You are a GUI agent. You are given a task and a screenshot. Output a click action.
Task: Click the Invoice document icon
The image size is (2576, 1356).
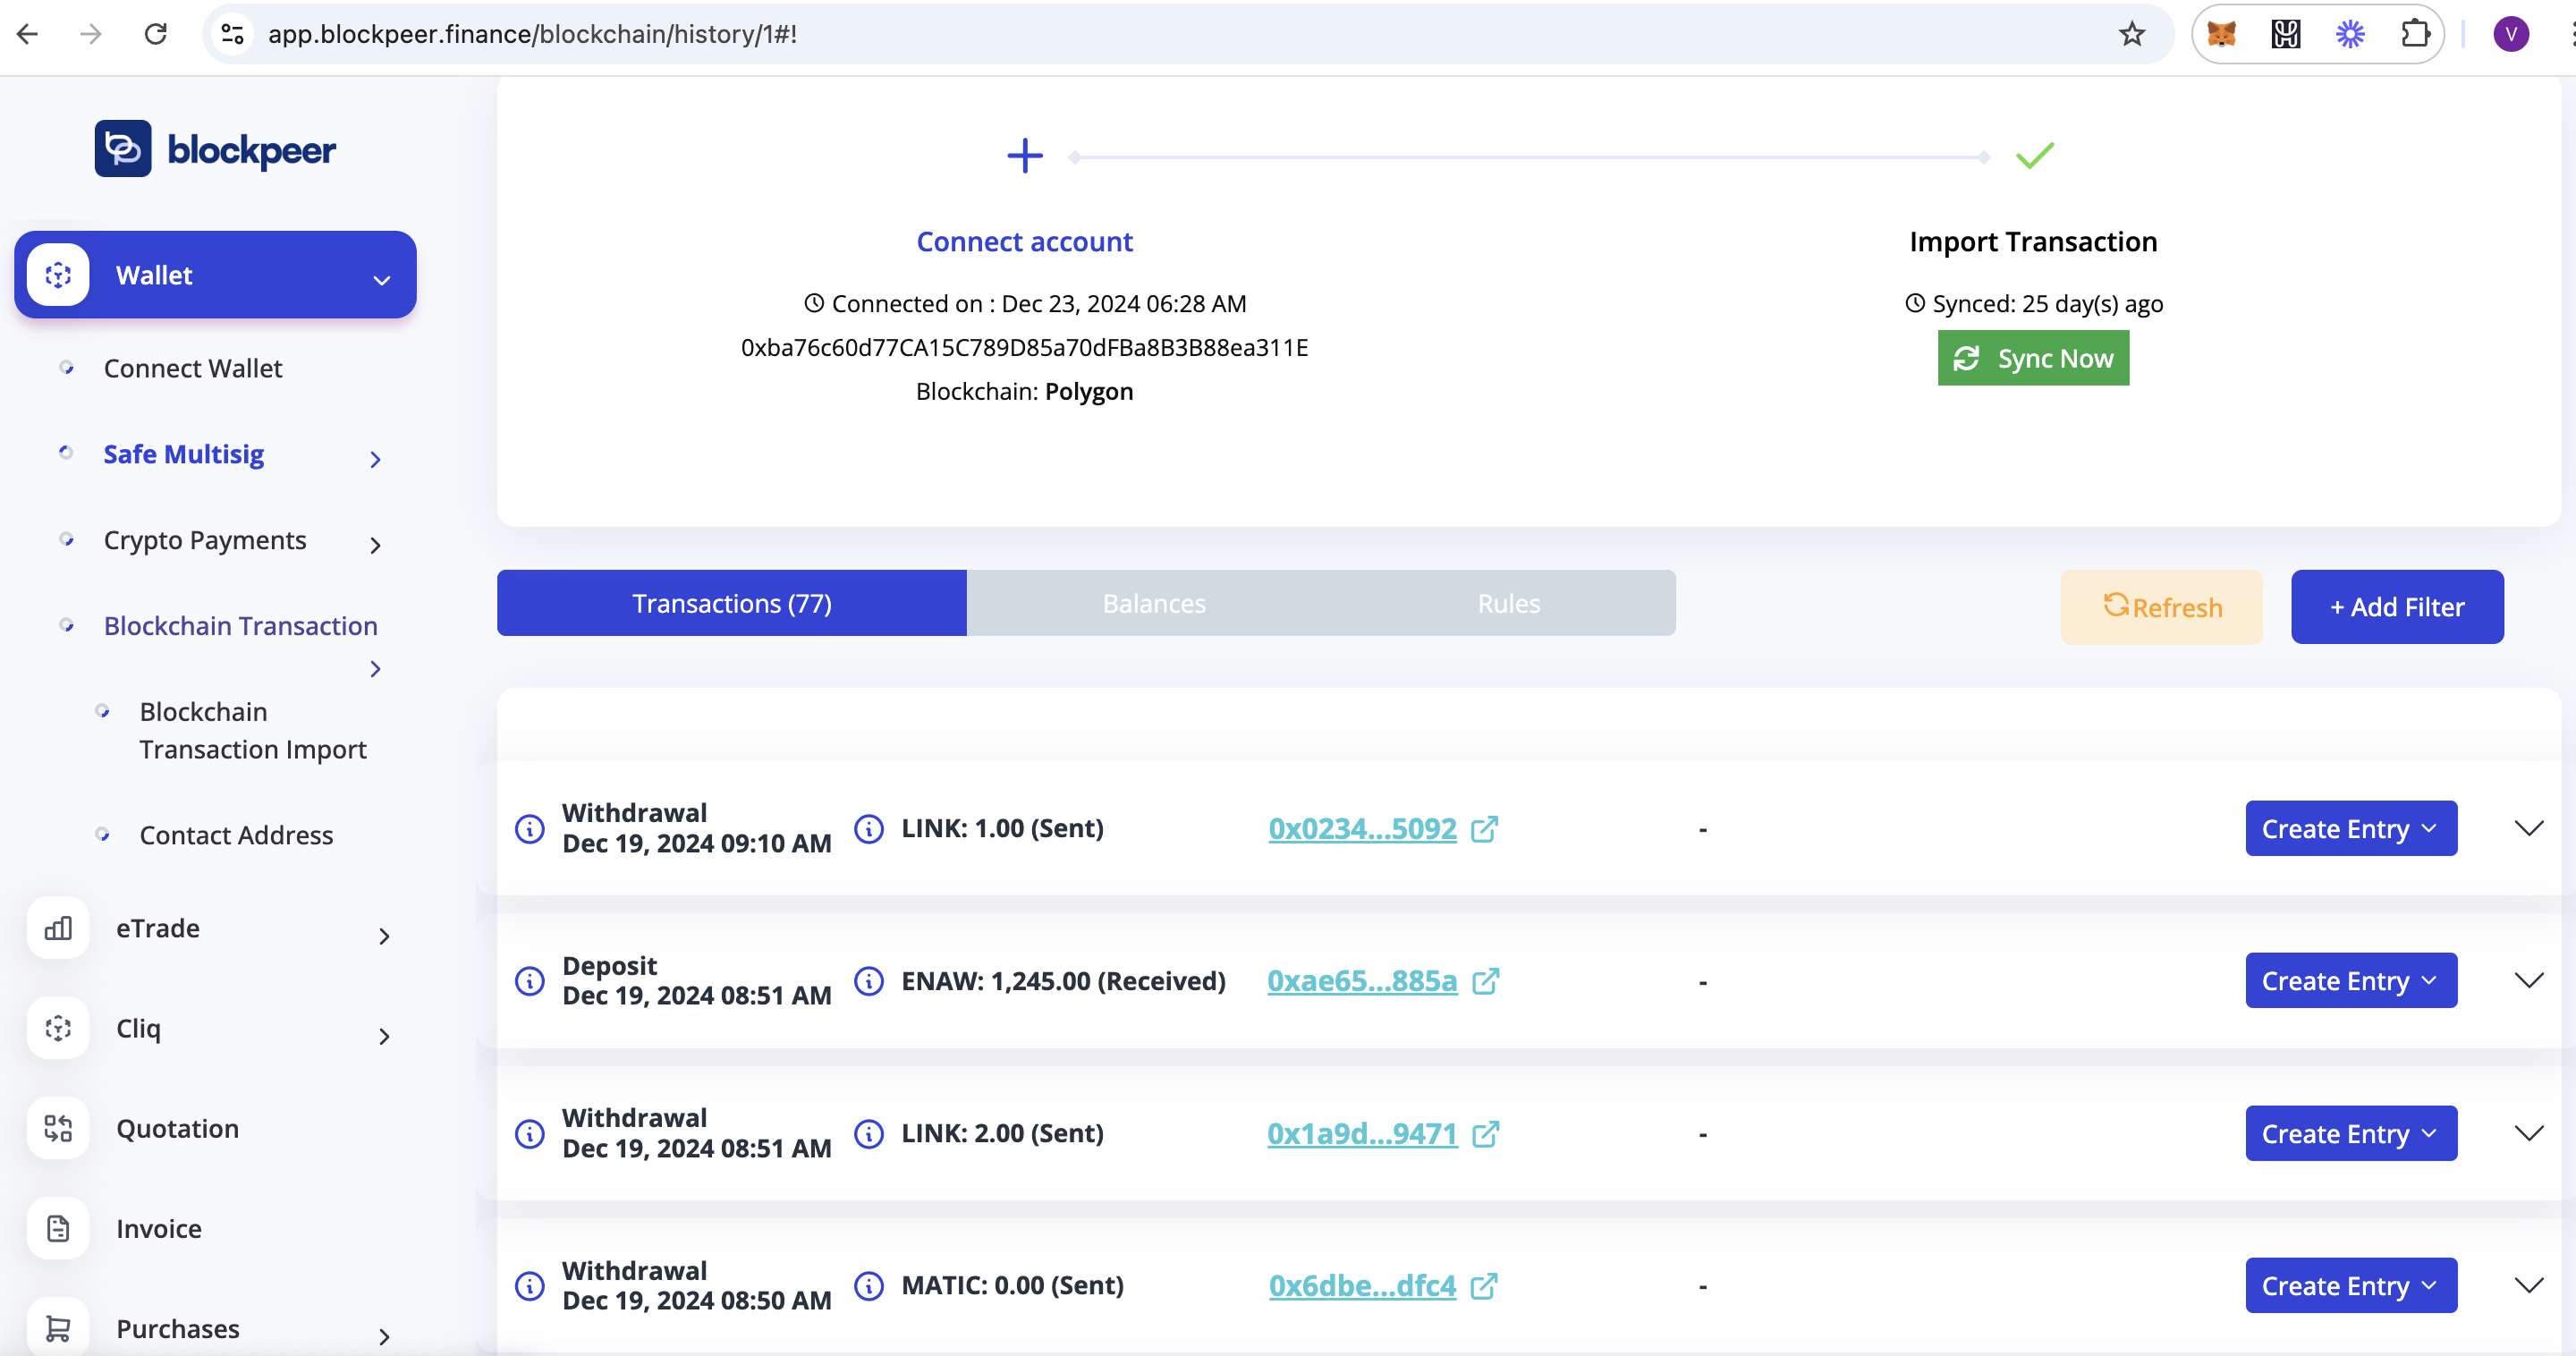point(57,1228)
